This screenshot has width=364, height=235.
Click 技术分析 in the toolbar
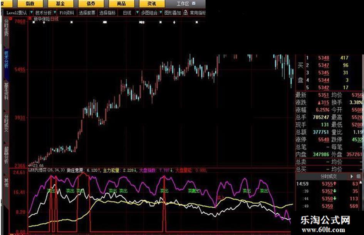point(44,13)
